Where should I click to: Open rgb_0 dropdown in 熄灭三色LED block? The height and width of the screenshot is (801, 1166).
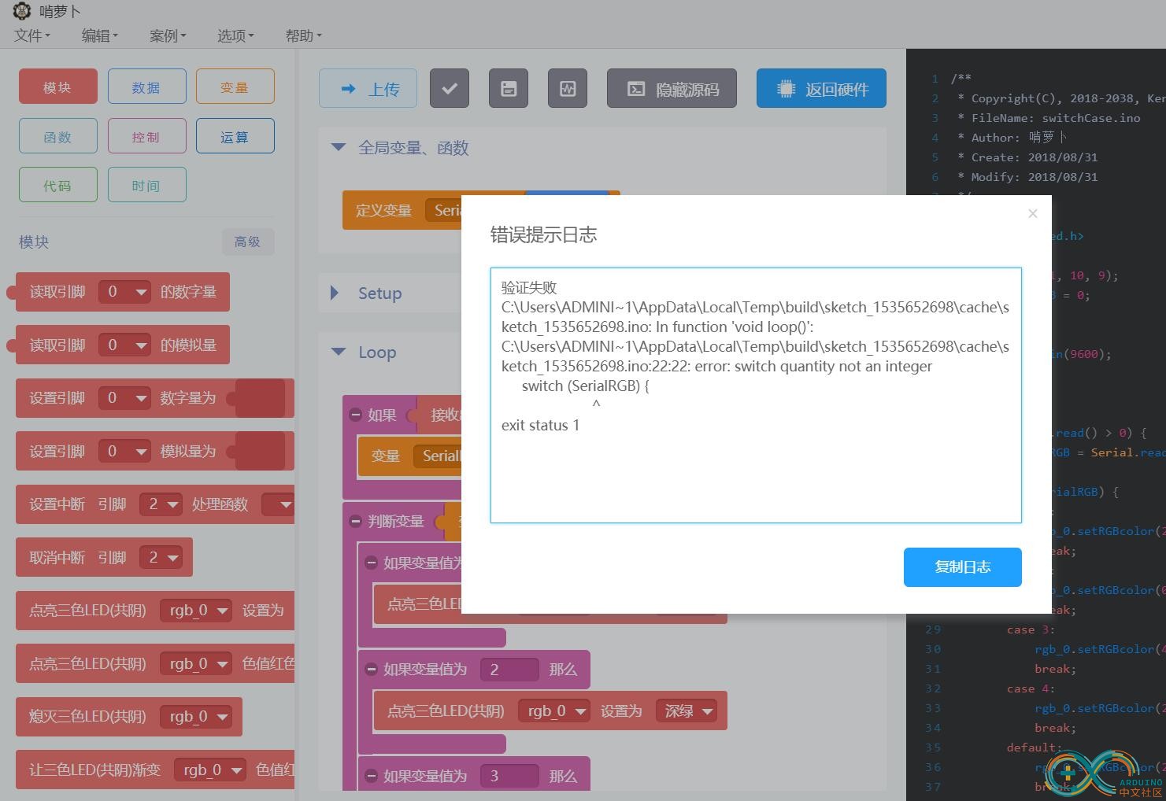196,717
